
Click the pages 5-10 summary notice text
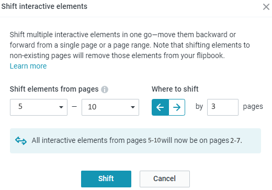[x=137, y=140]
